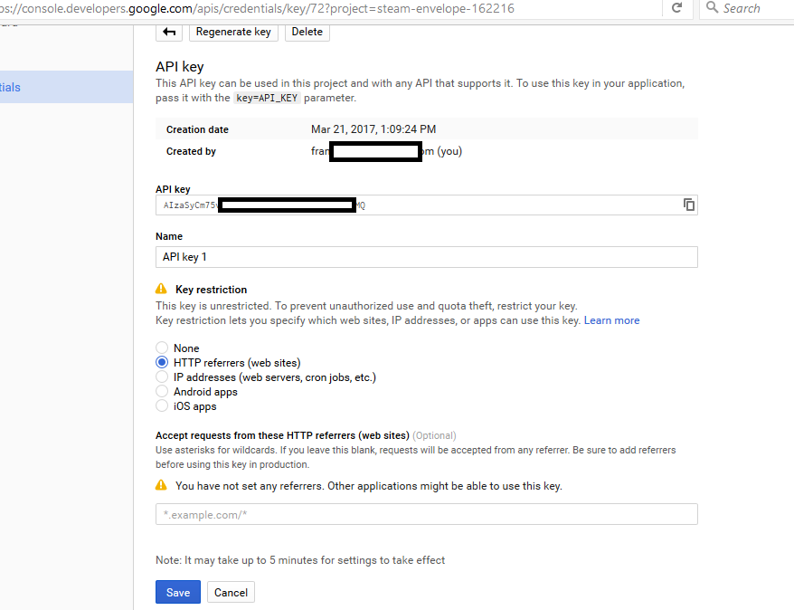794x610 pixels.
Task: Go back using the left arrow button
Action: tap(169, 32)
